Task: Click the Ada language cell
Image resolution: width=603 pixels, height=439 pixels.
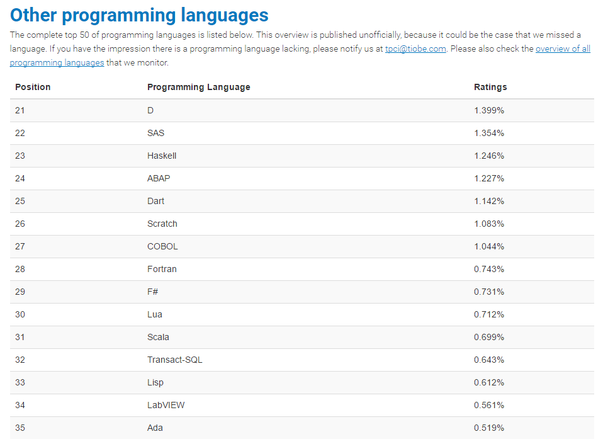Action: [155, 428]
